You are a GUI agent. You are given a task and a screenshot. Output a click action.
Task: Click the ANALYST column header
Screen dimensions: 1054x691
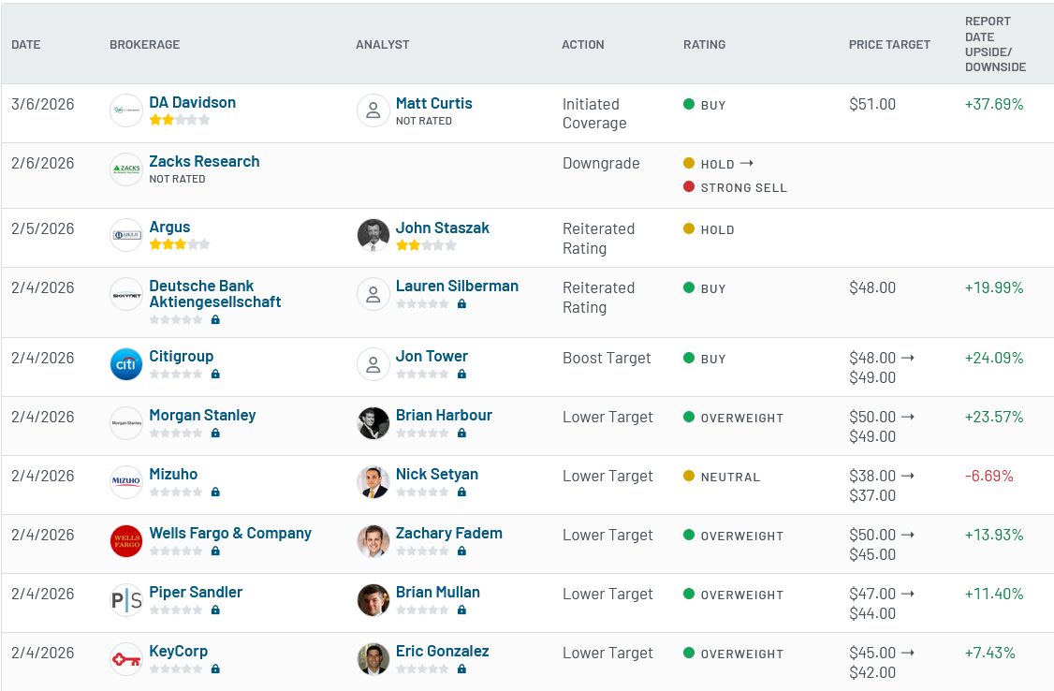[x=383, y=44]
